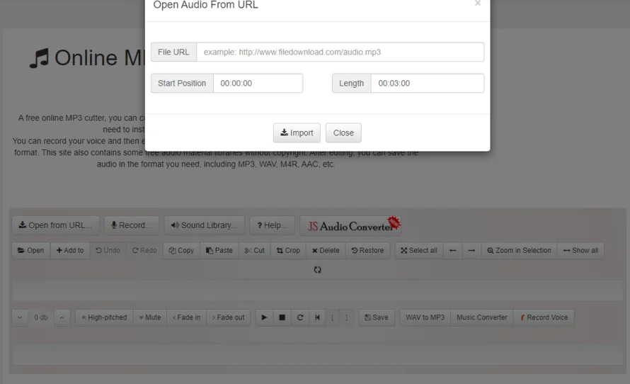Open from URL toolbar button

pos(55,225)
